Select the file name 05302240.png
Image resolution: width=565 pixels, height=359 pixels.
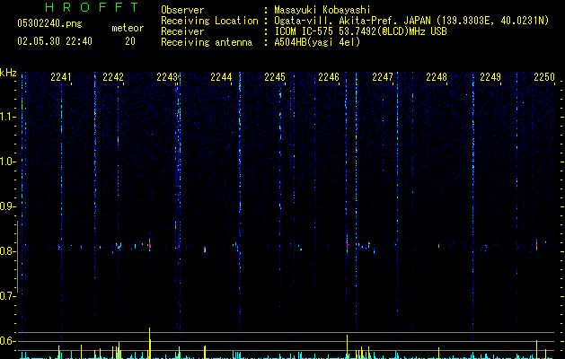click(x=49, y=24)
